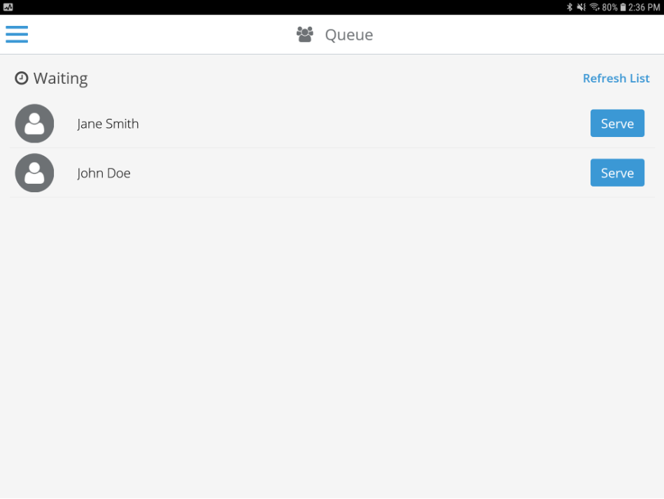Image resolution: width=664 pixels, height=499 pixels.
Task: Tap the activity notification icon top-left
Action: click(8, 7)
